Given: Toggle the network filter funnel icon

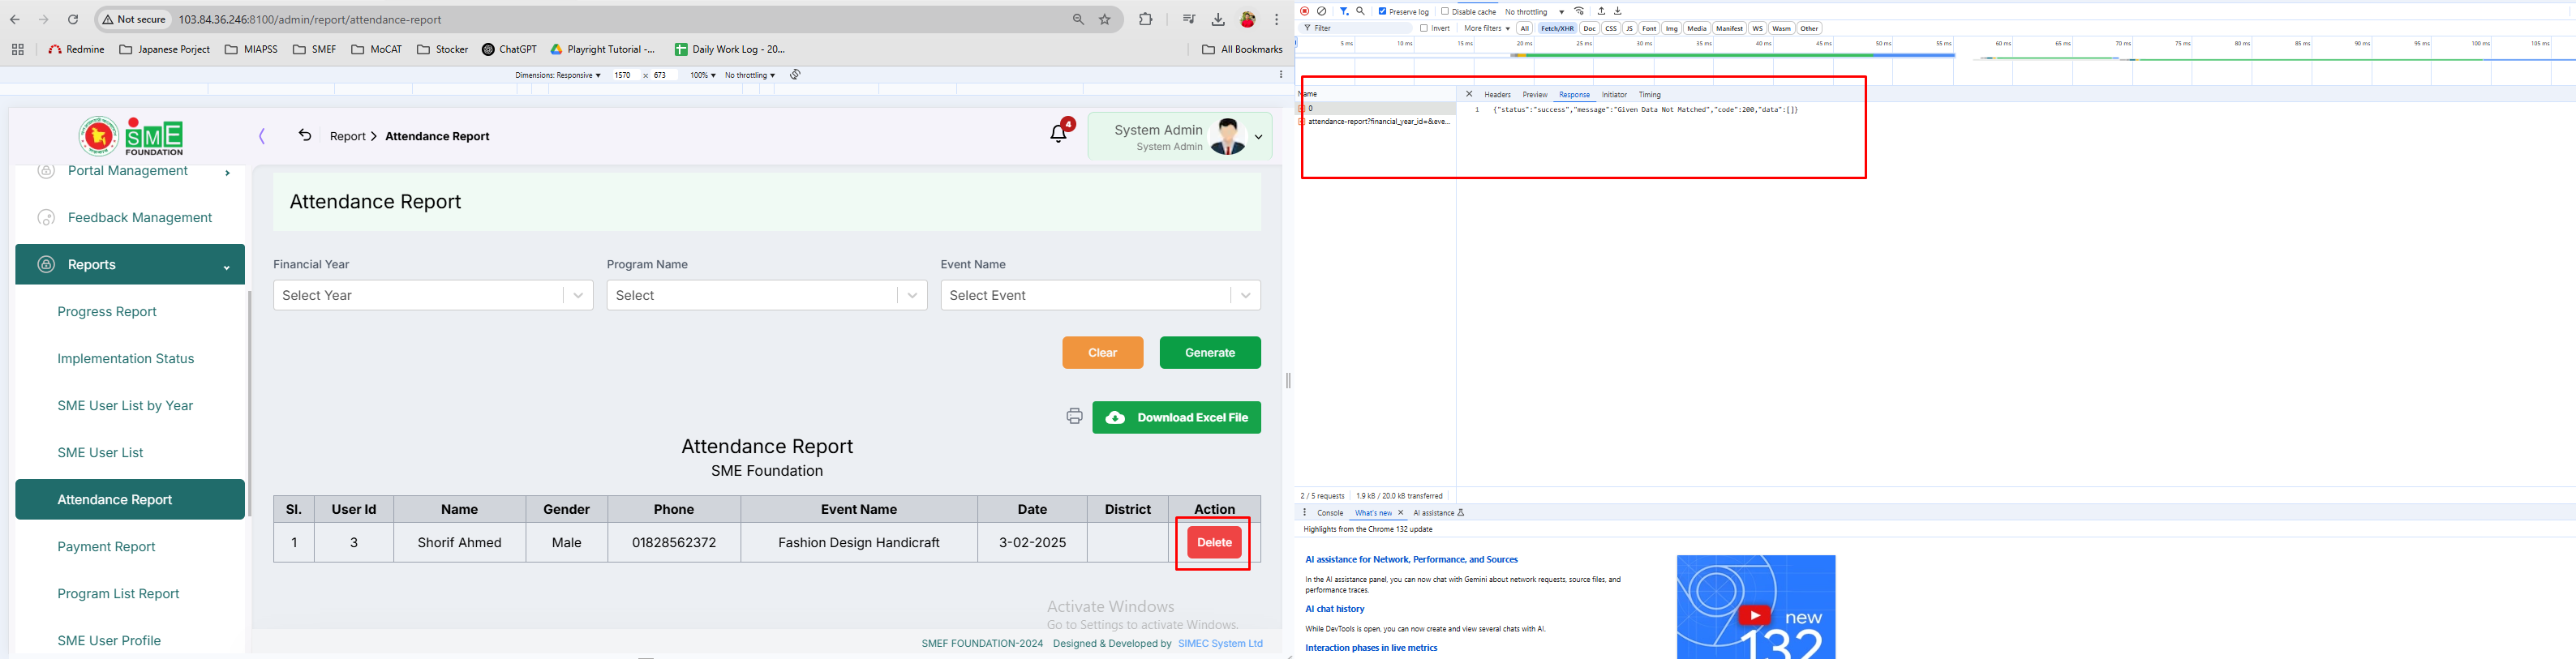Looking at the screenshot, I should (1344, 12).
